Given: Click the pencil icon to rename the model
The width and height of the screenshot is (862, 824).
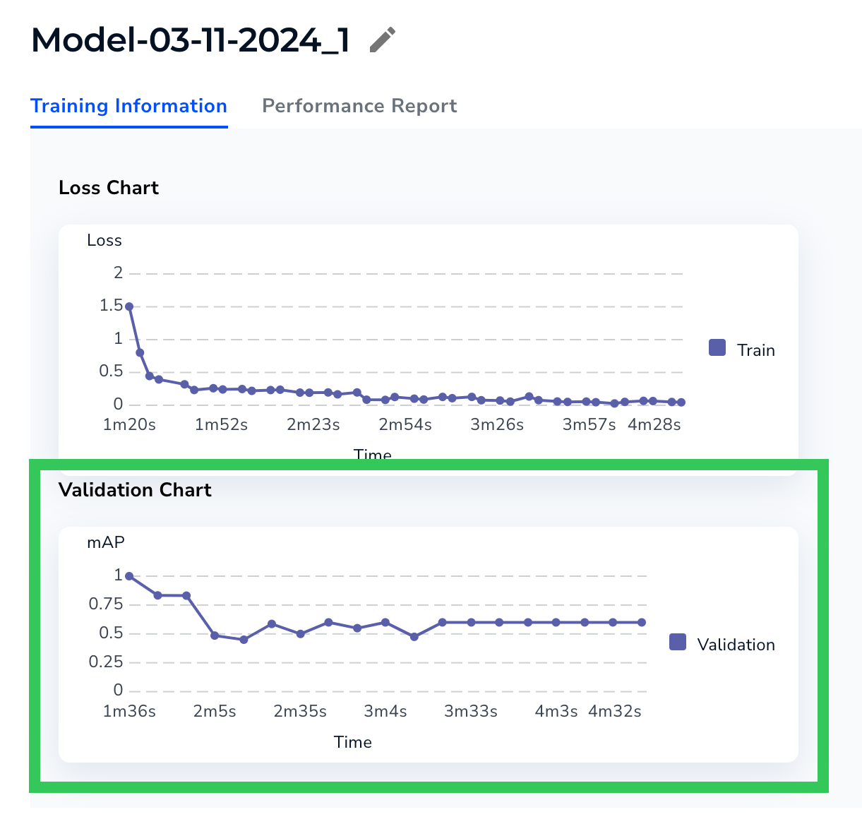Looking at the screenshot, I should (382, 40).
